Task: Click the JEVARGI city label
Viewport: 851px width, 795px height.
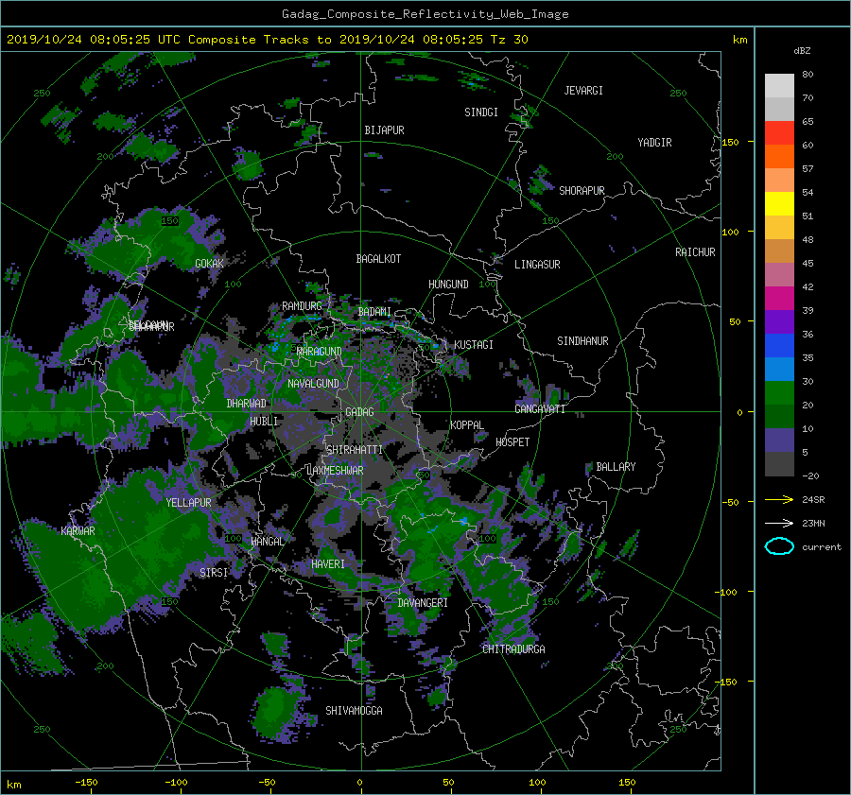Action: coord(583,91)
